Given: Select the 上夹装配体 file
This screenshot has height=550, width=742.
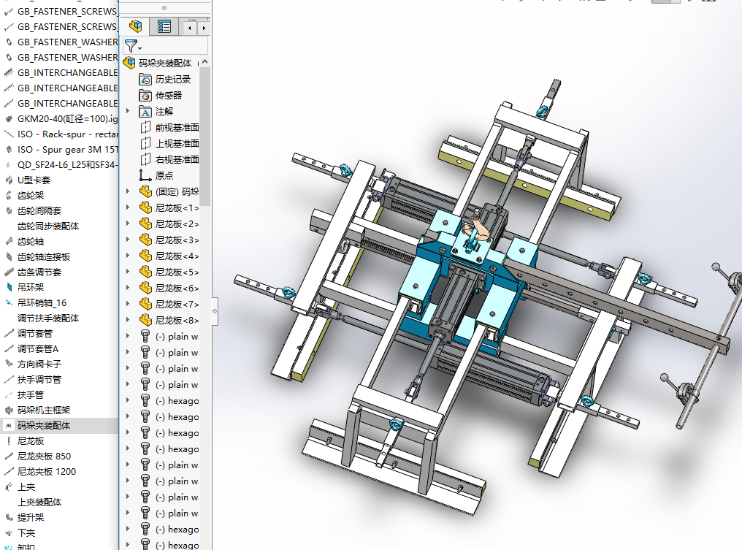Looking at the screenshot, I should pyautogui.click(x=39, y=503).
